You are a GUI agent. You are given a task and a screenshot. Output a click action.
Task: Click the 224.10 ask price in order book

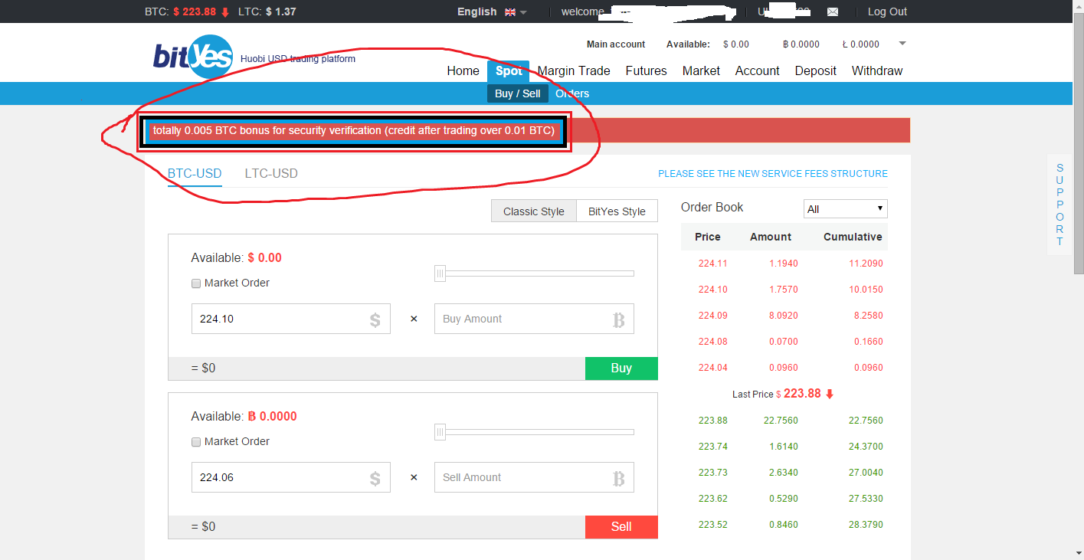(712, 290)
